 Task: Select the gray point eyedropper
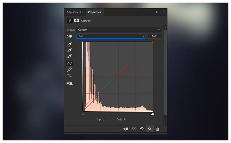(x=69, y=50)
